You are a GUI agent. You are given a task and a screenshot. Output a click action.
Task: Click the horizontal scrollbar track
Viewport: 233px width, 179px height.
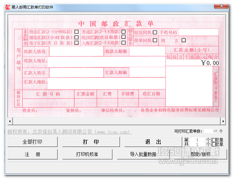(x=116, y=121)
